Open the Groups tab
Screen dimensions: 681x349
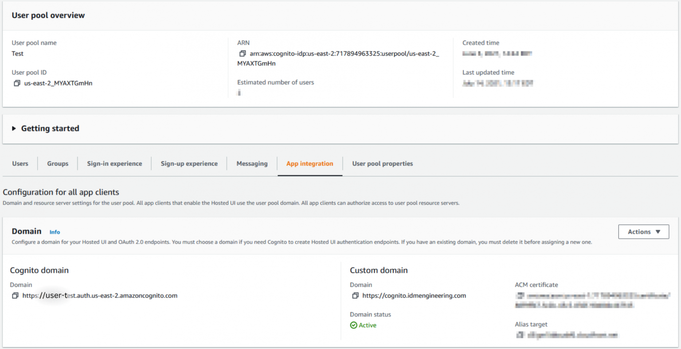57,163
